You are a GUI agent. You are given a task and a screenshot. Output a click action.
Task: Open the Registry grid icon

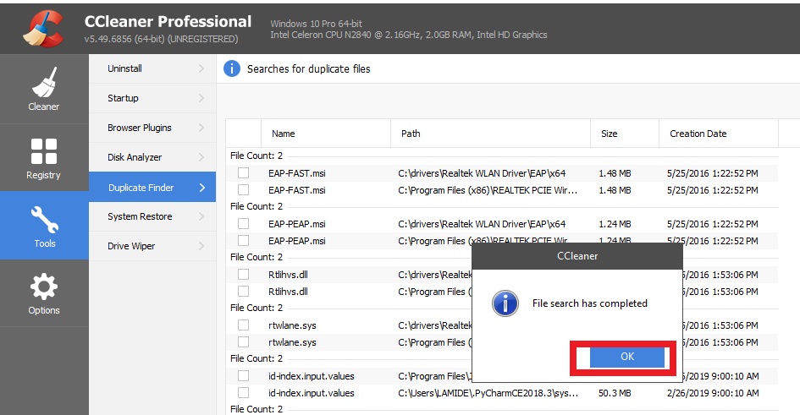44,151
